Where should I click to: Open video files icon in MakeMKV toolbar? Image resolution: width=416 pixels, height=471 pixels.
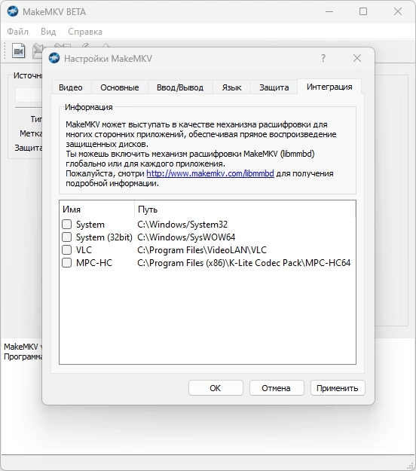point(19,50)
